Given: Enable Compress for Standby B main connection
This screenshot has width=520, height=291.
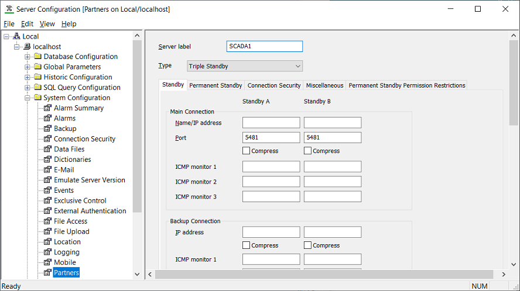Looking at the screenshot, I should 308,151.
